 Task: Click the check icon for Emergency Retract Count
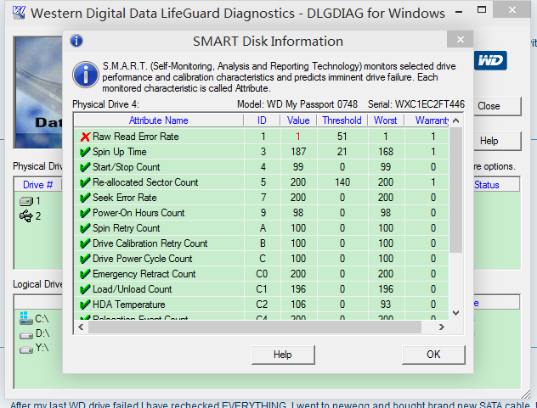[85, 274]
